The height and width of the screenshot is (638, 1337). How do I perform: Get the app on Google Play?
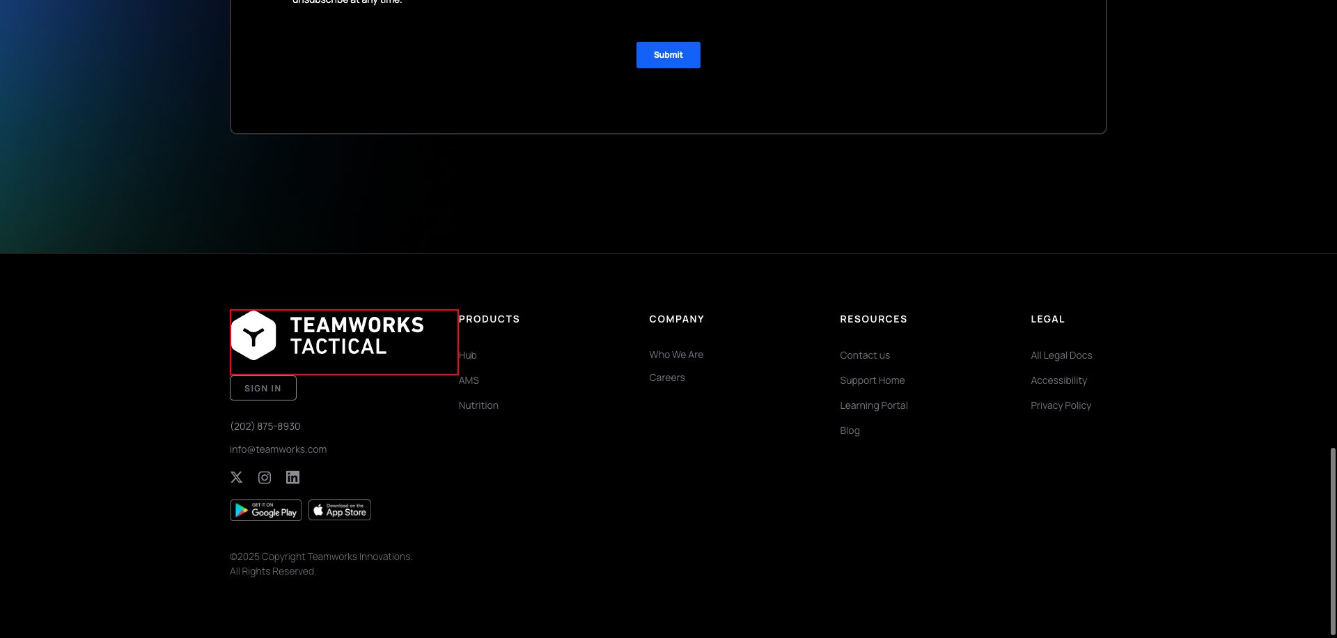pos(265,509)
